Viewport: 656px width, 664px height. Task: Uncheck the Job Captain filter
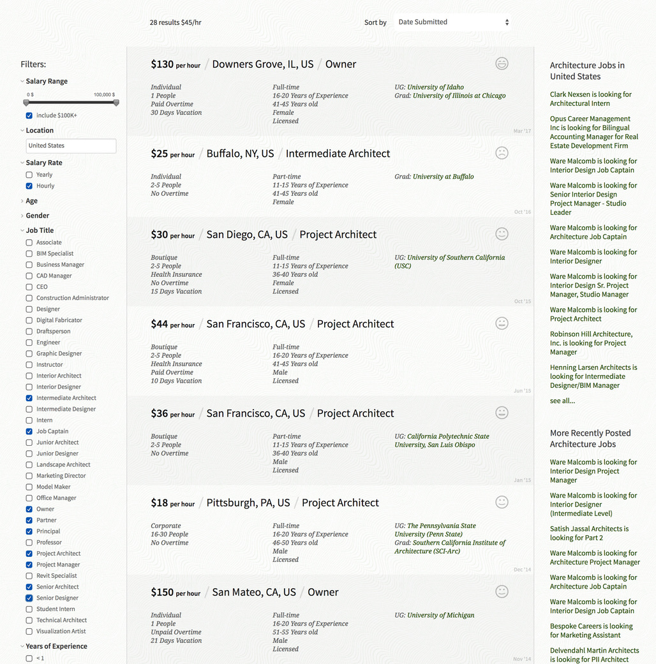click(29, 431)
